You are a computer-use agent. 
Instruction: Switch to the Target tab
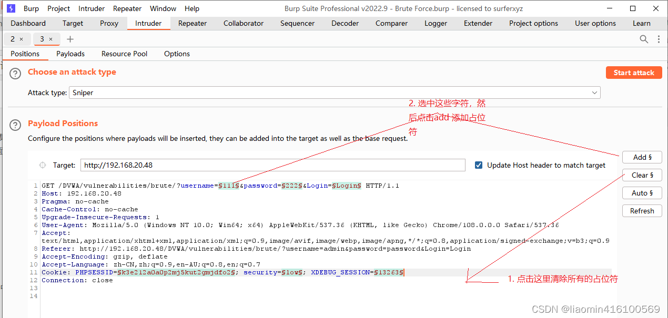[x=73, y=23]
